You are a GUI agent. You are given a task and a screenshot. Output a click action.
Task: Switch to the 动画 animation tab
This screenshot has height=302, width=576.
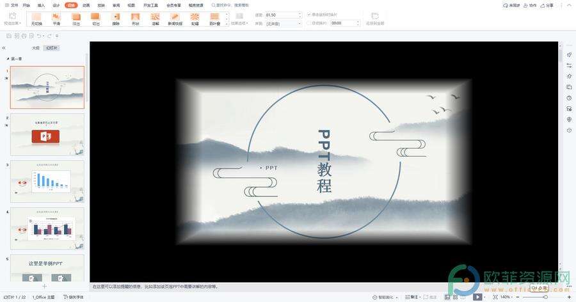(x=86, y=6)
